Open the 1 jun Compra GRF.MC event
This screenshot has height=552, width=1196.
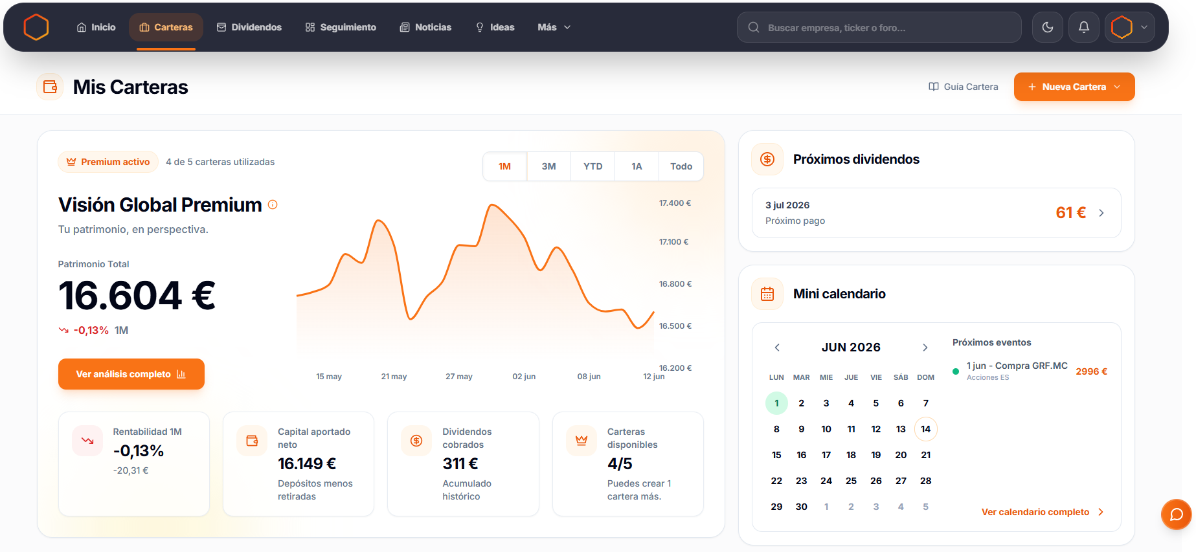tap(1030, 371)
